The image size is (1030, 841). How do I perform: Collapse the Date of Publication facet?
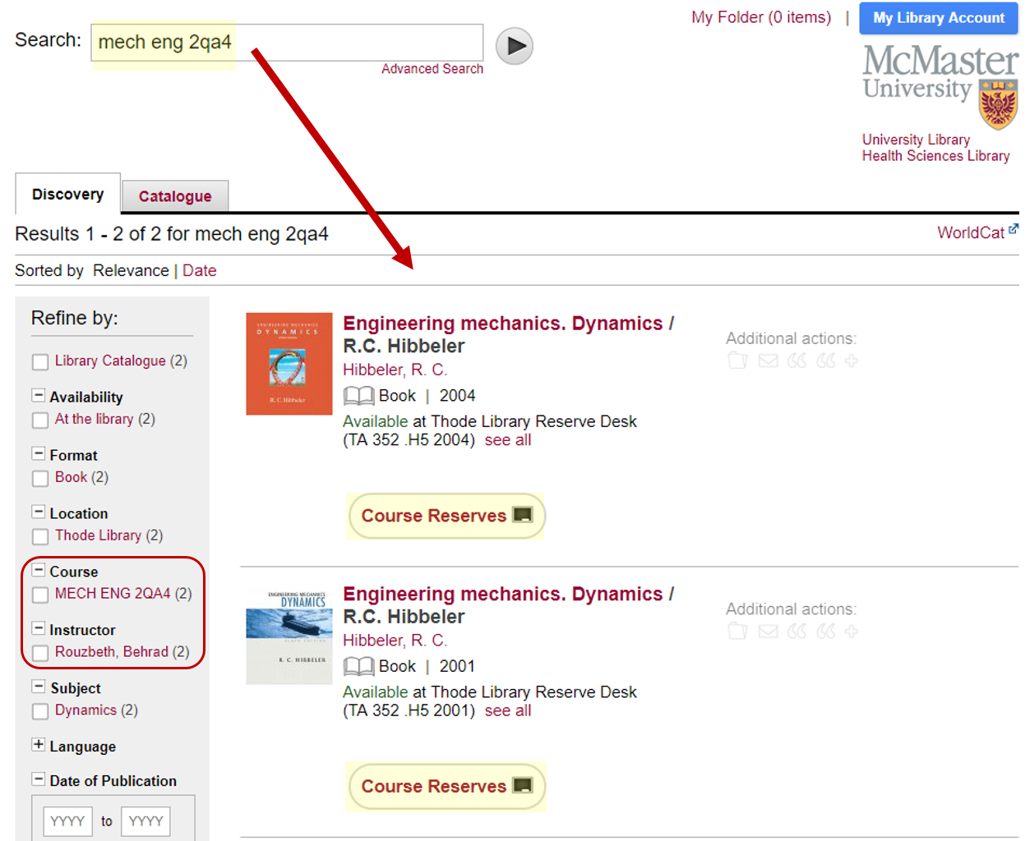point(38,779)
